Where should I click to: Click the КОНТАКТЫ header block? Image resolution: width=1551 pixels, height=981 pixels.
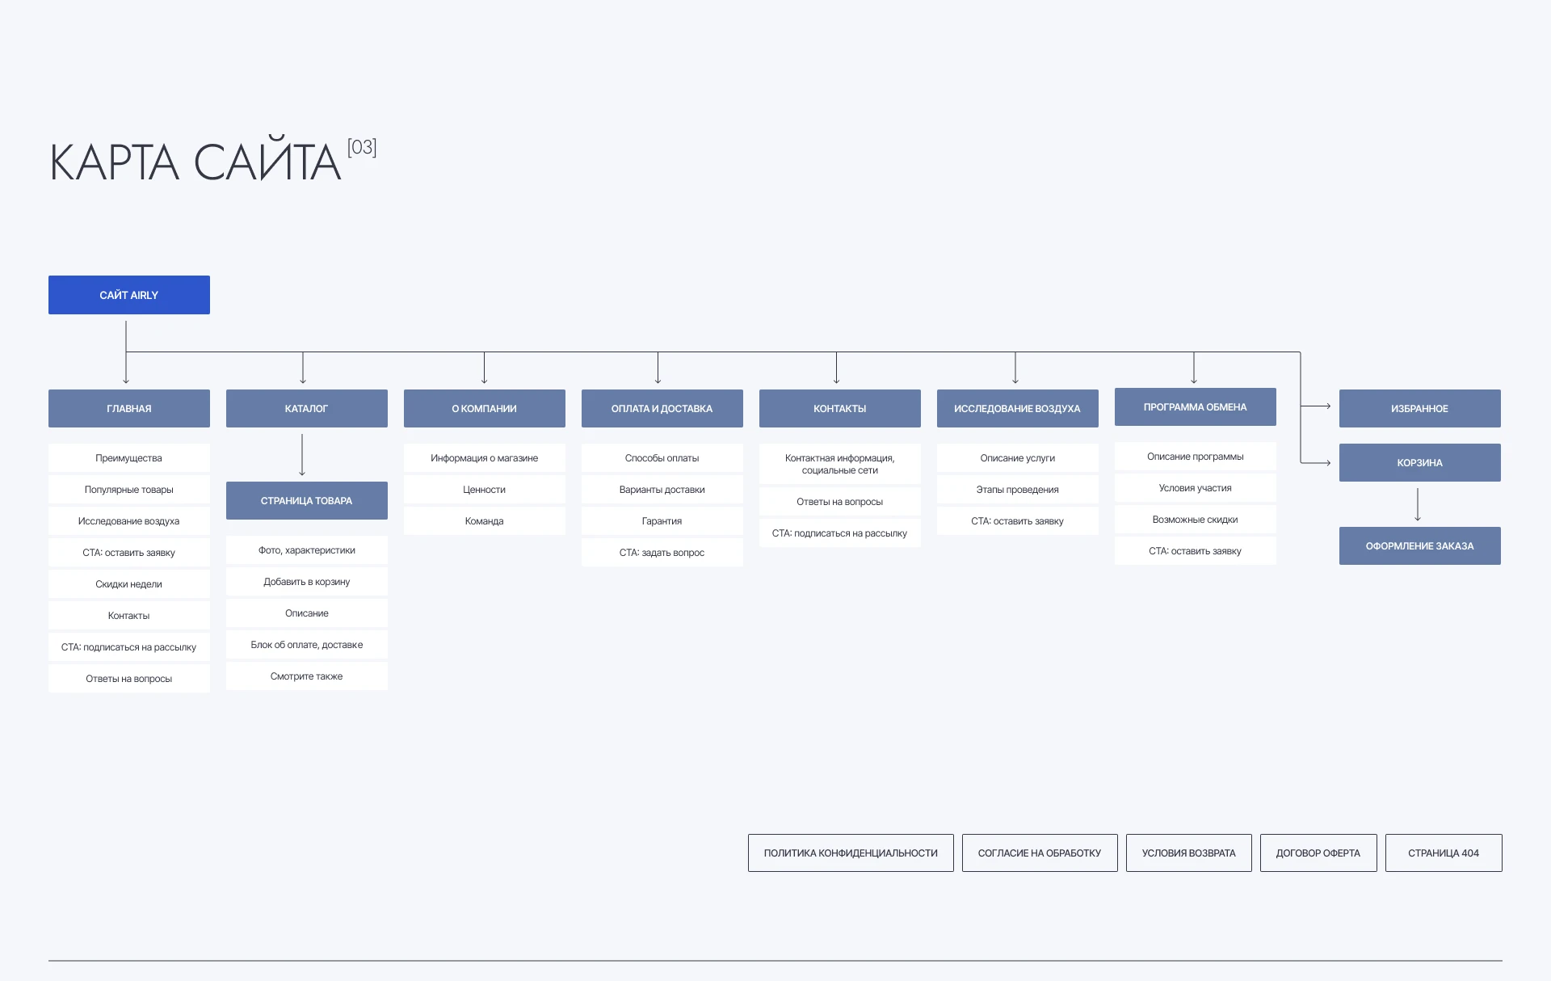[x=840, y=408]
